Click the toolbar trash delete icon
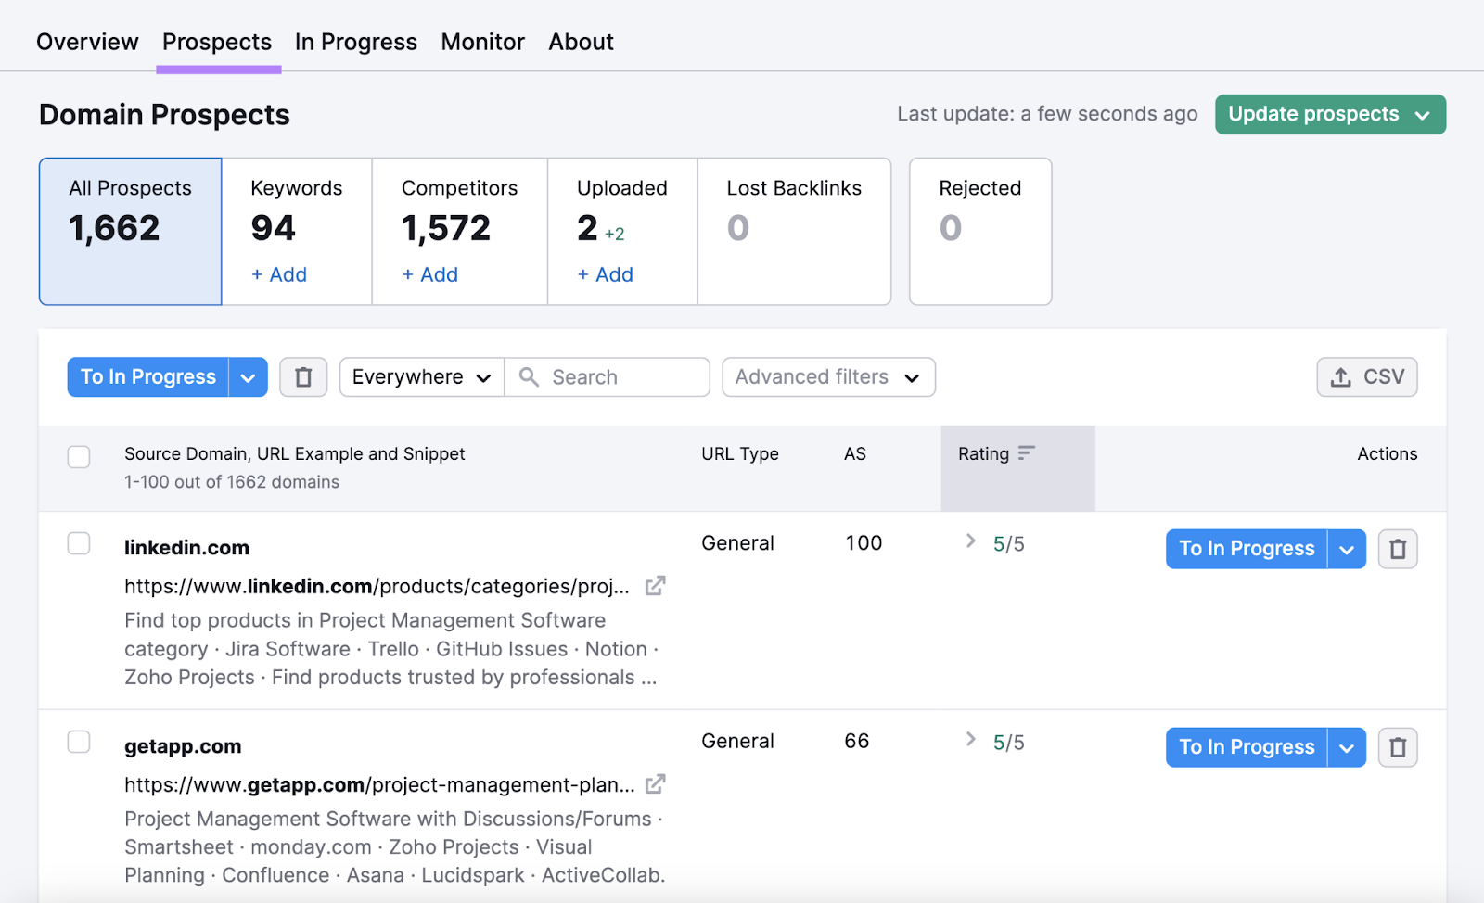Image resolution: width=1484 pixels, height=903 pixels. (302, 376)
